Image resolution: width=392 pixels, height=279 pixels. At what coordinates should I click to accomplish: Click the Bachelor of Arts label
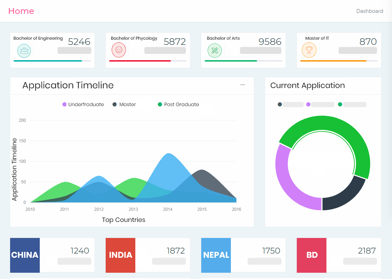[223, 38]
